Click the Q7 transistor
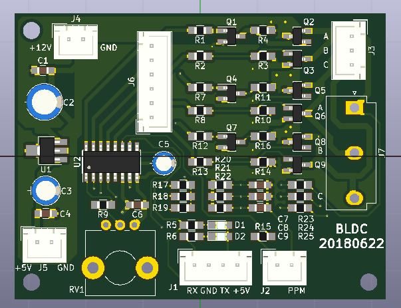 231,142
